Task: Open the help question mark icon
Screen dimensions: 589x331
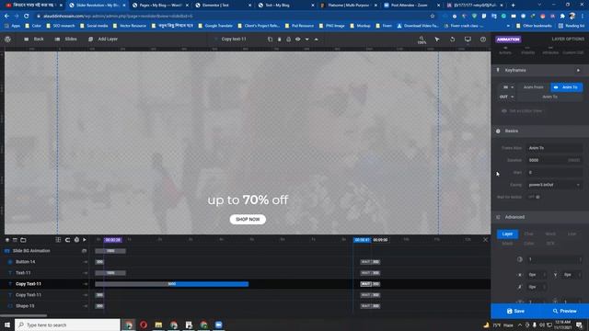Action: click(x=483, y=39)
